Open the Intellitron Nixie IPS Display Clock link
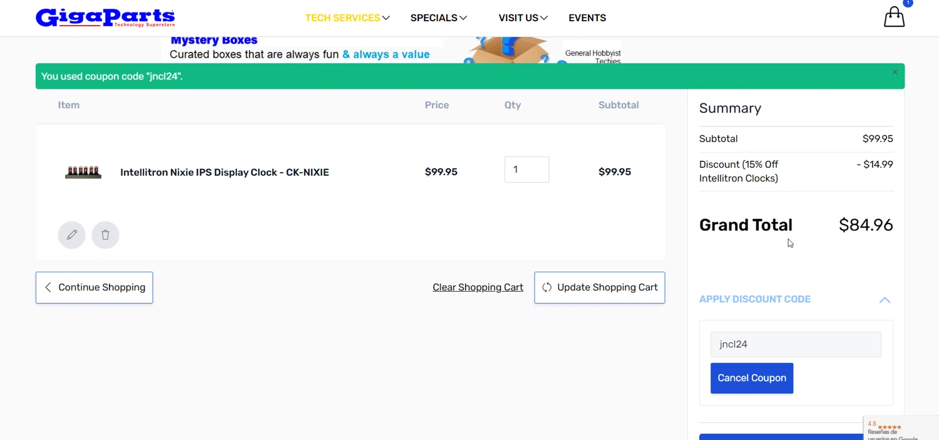The image size is (939, 440). point(224,172)
